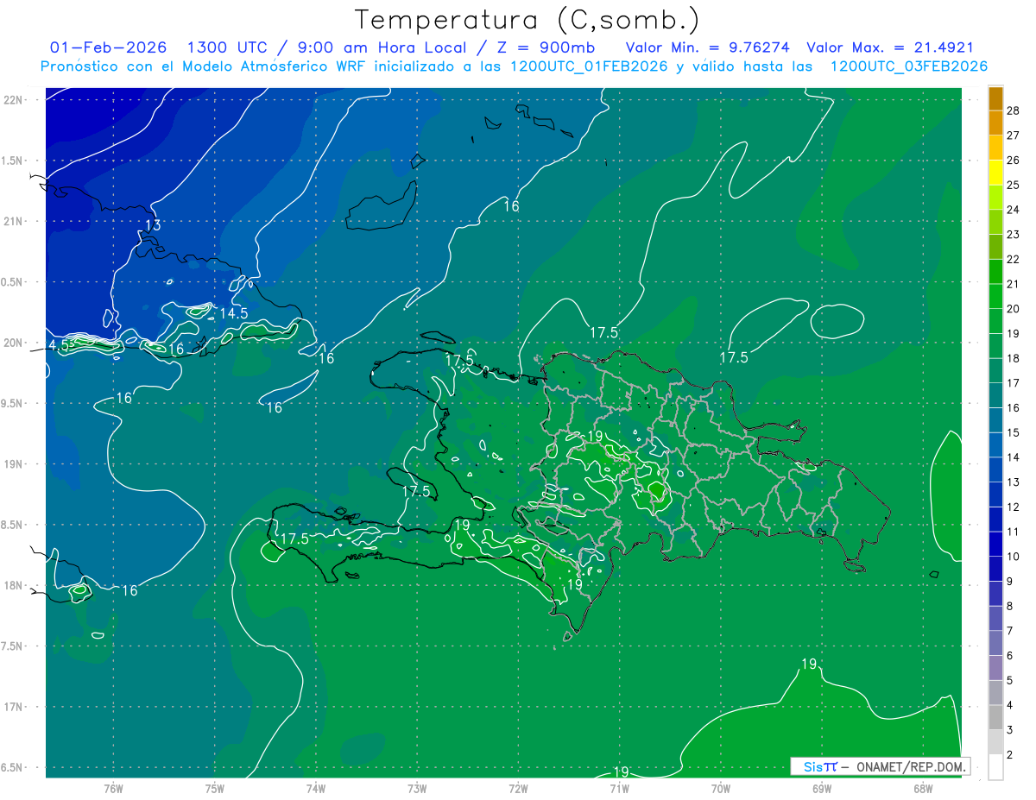This screenshot has height=800, width=1036.
Task: Click the legend swatch between 18 and 19
Action: 995,346
